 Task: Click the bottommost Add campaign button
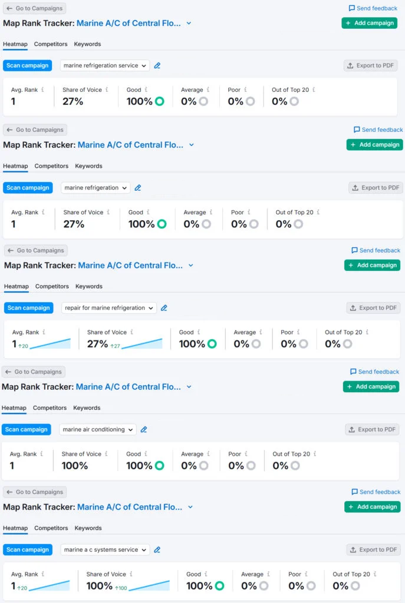click(372, 507)
